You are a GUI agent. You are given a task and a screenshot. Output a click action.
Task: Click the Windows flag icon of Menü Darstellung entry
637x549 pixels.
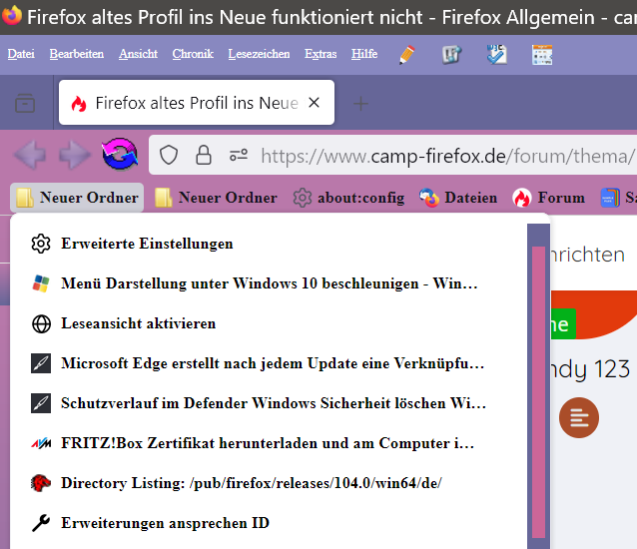pyautogui.click(x=41, y=283)
